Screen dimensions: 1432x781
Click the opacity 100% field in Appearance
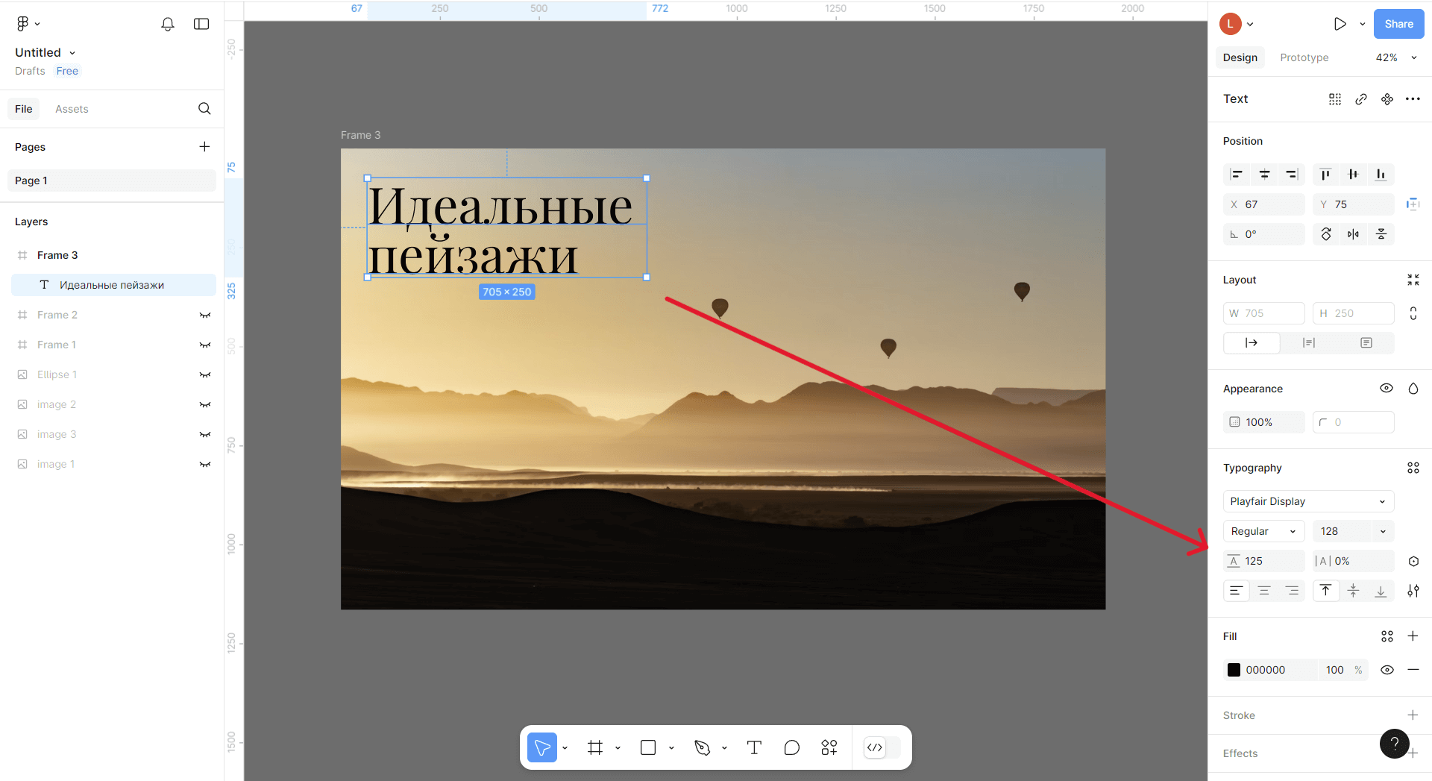(x=1264, y=422)
